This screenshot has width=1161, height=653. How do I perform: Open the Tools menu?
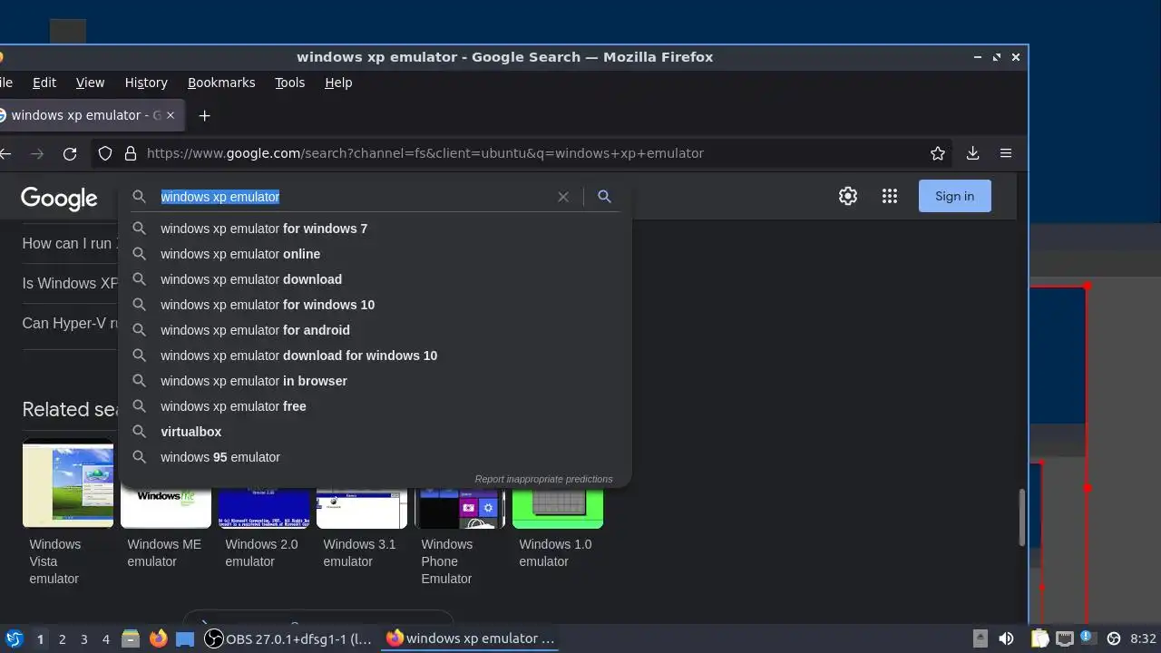click(290, 83)
